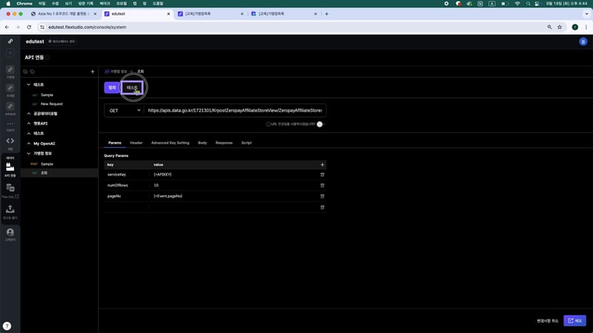Viewport: 593px width, 333px height.
Task: Open the GET method dropdown
Action: pyautogui.click(x=124, y=110)
